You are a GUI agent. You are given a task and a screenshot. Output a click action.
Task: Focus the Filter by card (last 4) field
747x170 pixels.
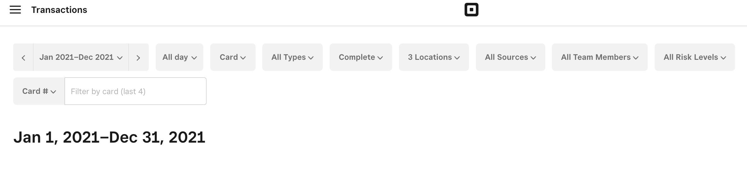click(x=136, y=91)
